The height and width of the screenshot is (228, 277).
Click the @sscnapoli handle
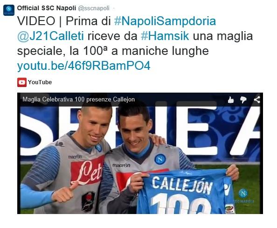pos(94,8)
